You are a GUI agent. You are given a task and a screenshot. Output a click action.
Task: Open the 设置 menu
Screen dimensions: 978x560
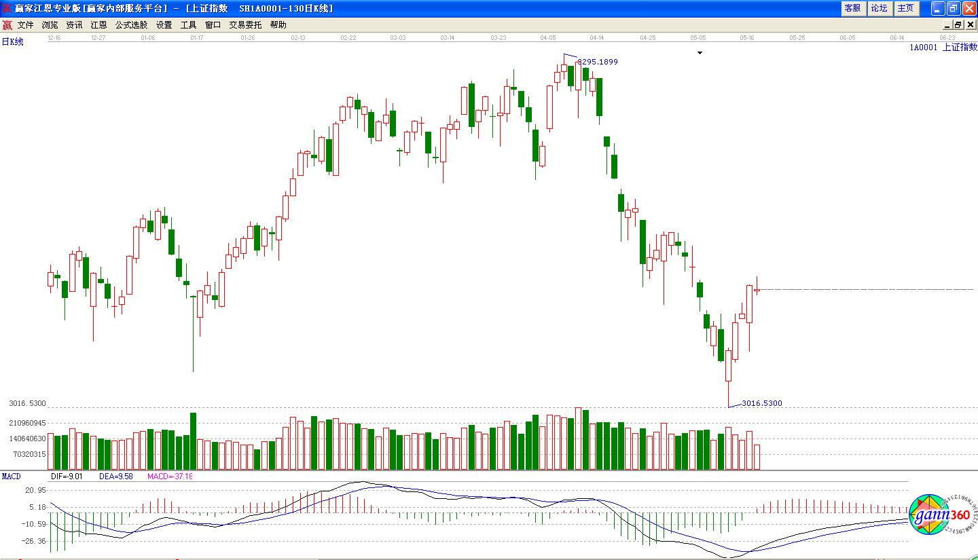pyautogui.click(x=164, y=25)
